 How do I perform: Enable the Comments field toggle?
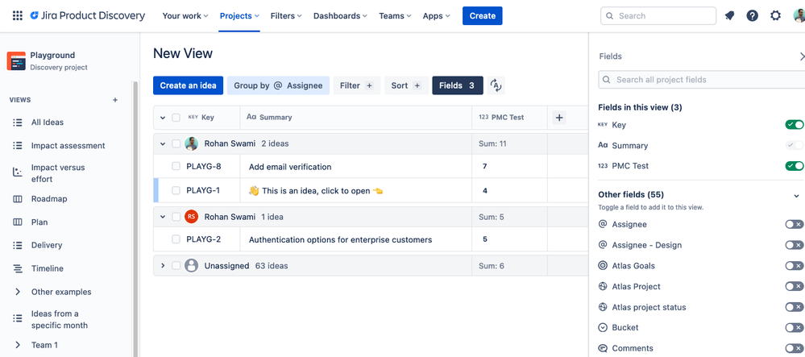click(x=795, y=348)
